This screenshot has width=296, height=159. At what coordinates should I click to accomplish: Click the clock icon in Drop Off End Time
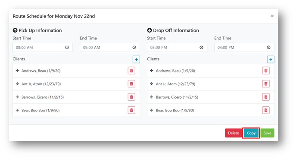pyautogui.click(x=268, y=48)
